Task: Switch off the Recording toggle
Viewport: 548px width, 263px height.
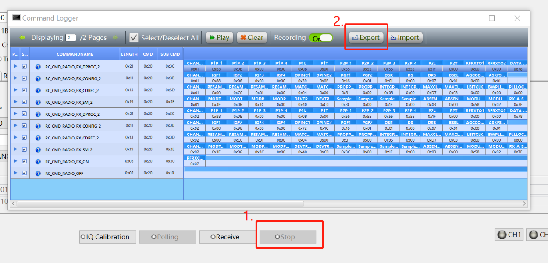Action: [x=320, y=38]
